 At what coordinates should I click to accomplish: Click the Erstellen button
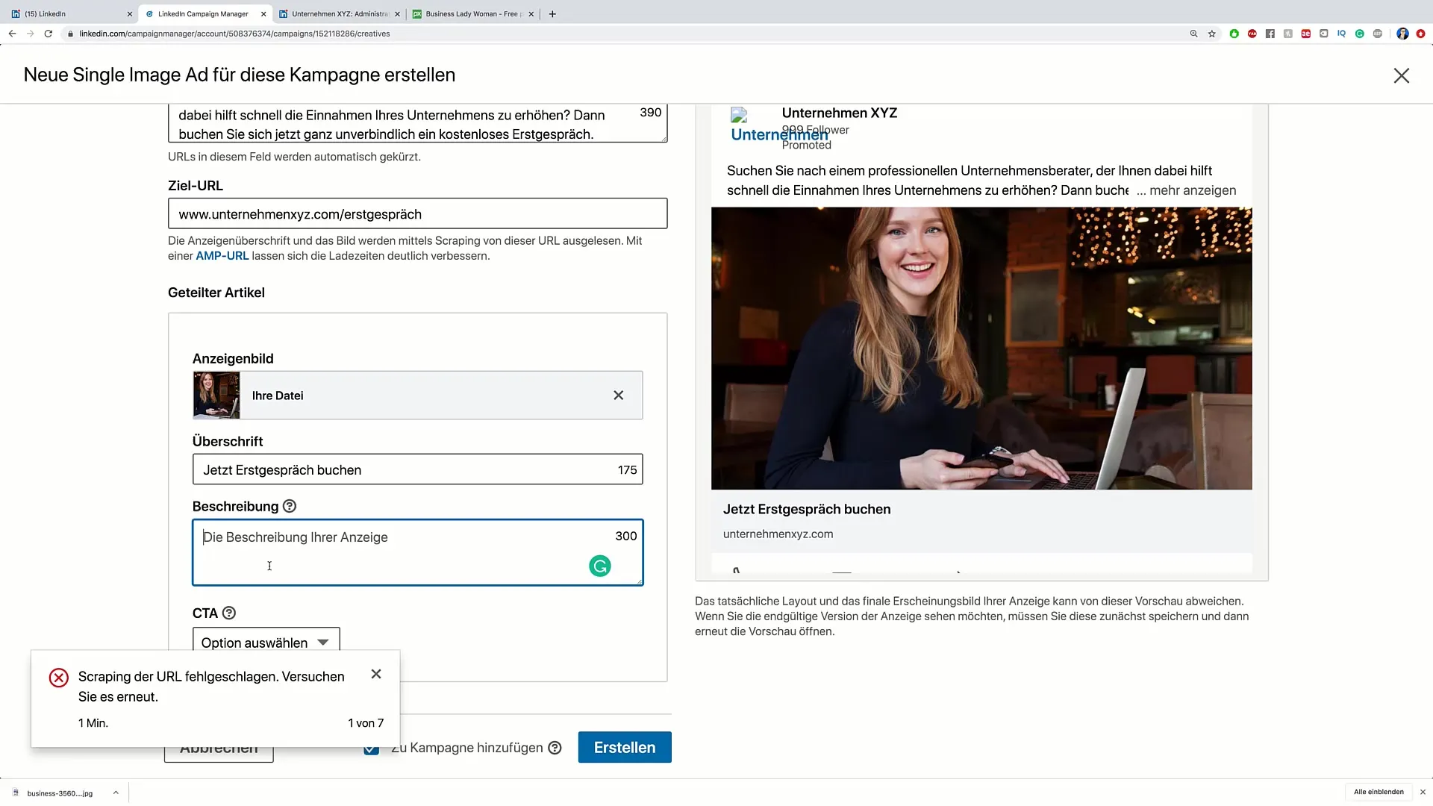click(x=624, y=747)
